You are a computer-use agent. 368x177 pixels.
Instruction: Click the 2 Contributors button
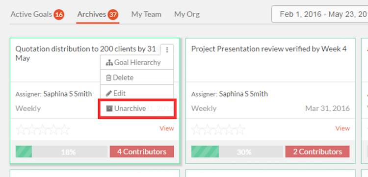coord(317,152)
